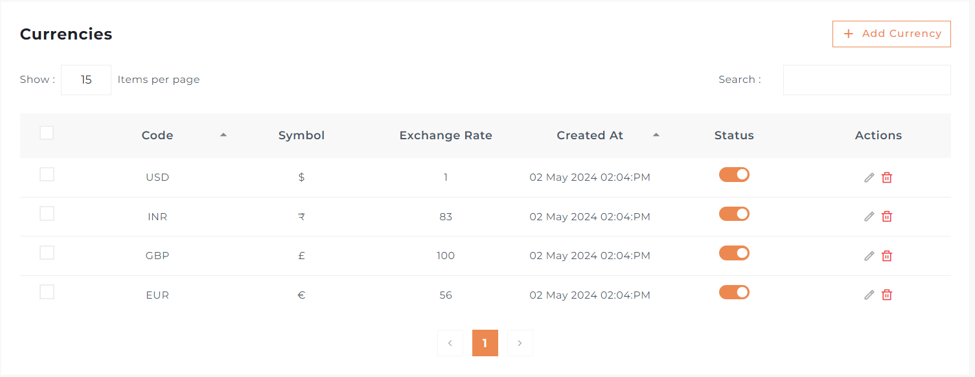Delete the INR currency via trash icon
The height and width of the screenshot is (377, 975).
pyautogui.click(x=887, y=217)
